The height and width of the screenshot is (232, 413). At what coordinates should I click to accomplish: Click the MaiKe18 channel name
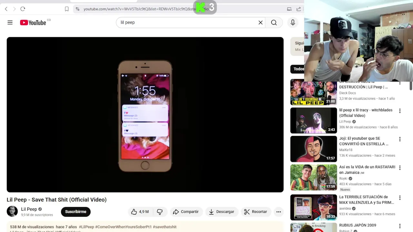pos(346,150)
